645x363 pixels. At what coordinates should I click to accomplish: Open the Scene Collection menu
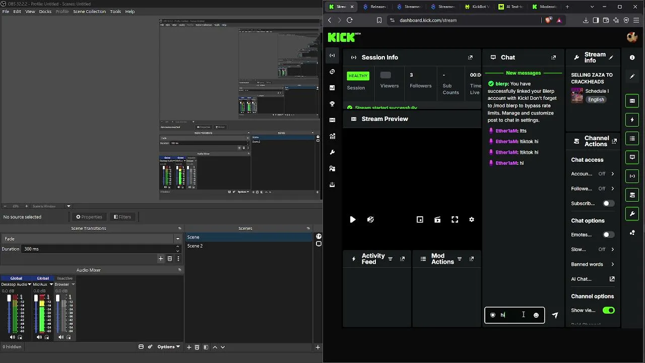[89, 12]
